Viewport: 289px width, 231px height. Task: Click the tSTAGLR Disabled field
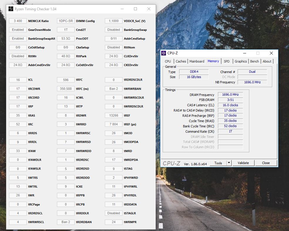[114, 213]
